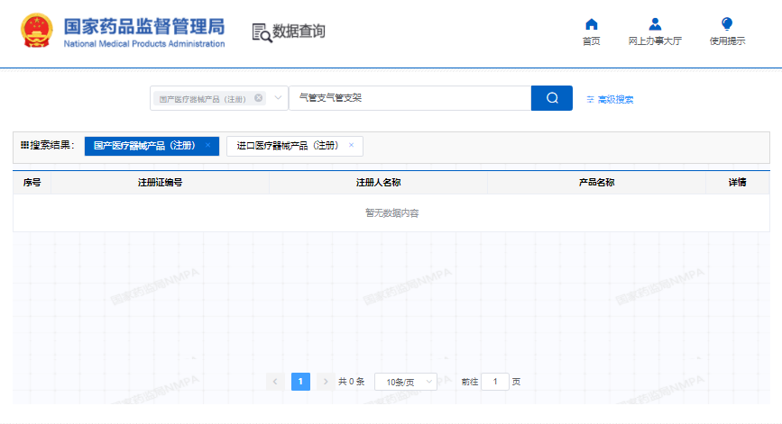This screenshot has width=782, height=424.
Task: Switch to 进口医疗器械产品（注册） tab
Action: [287, 145]
